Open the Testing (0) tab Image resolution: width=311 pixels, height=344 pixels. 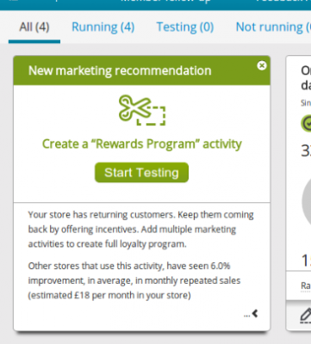tap(185, 28)
